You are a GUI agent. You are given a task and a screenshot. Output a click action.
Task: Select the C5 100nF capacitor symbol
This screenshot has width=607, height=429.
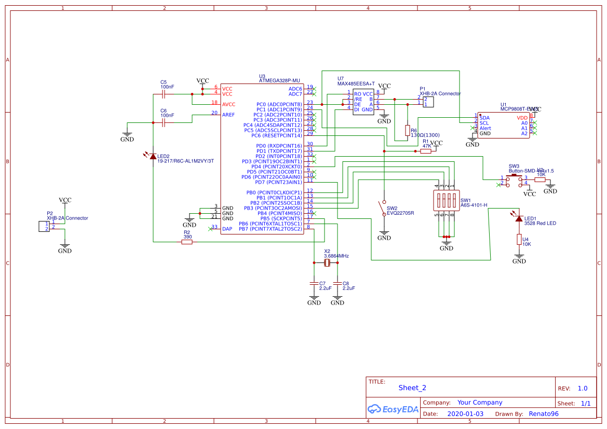point(164,94)
